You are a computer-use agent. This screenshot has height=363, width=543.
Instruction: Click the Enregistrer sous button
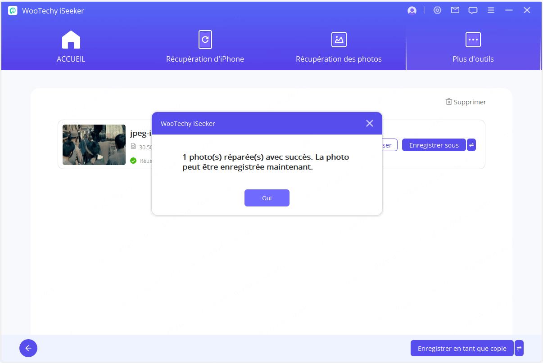(x=434, y=145)
